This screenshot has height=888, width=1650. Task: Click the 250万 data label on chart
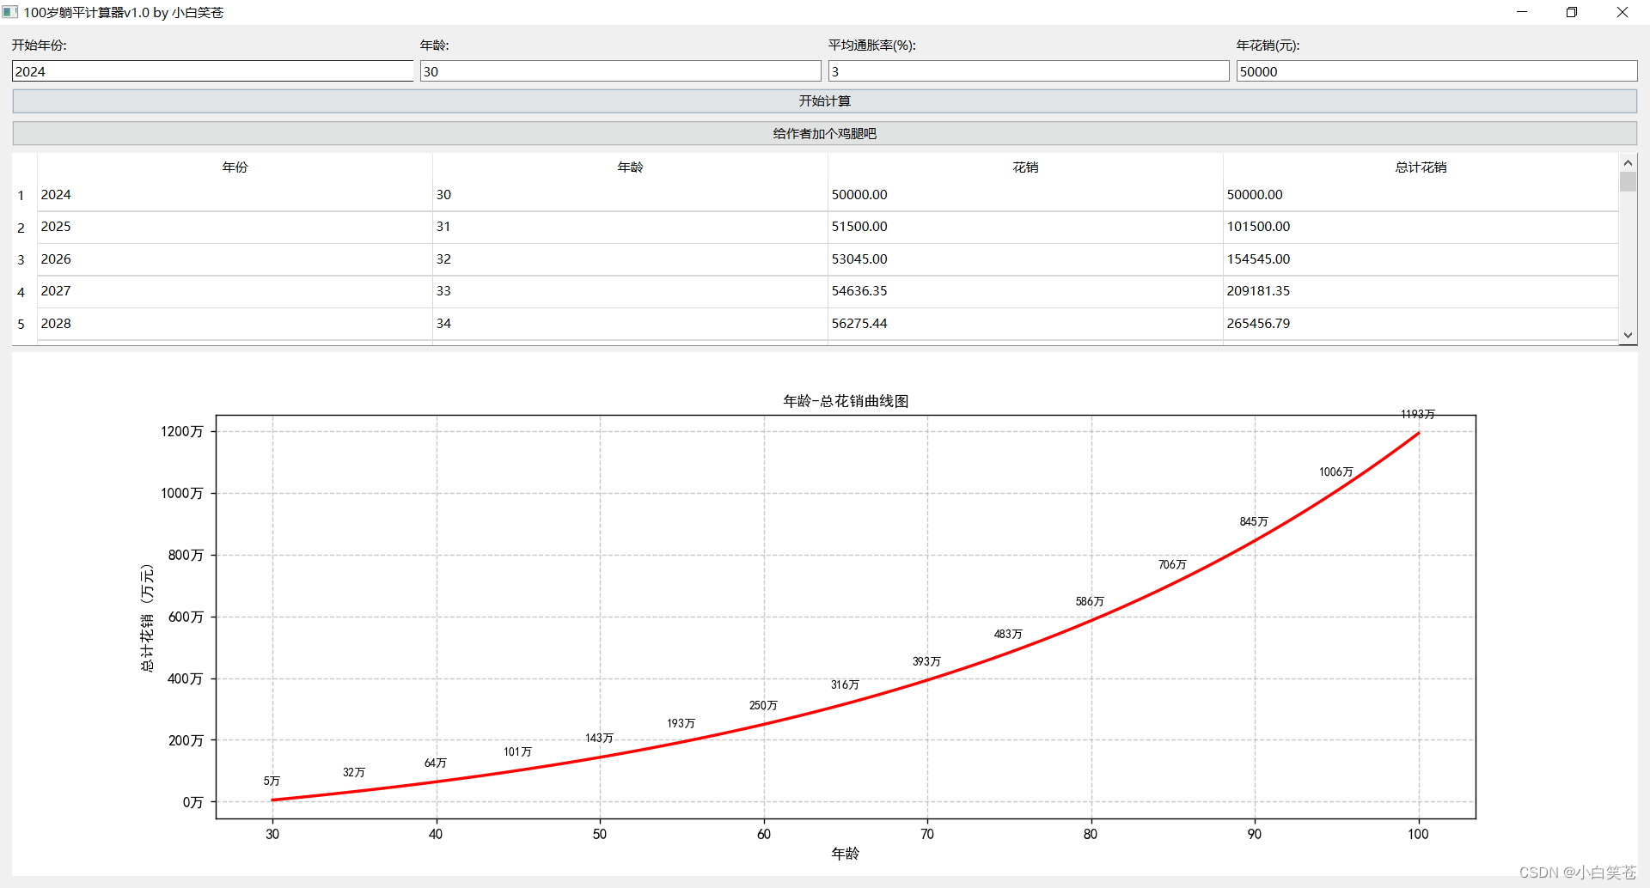(x=763, y=705)
